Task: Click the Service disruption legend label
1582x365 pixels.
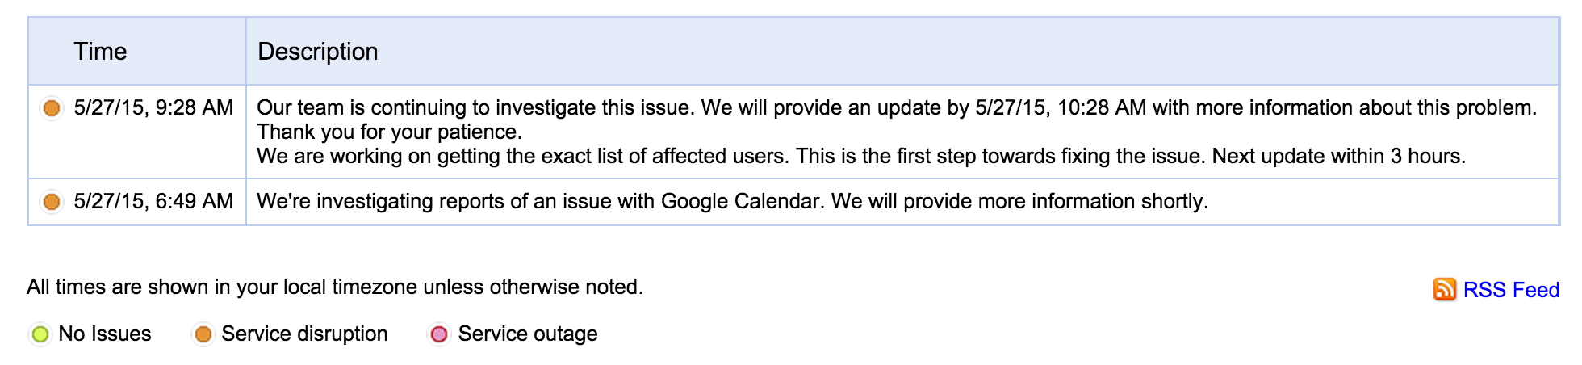Action: click(304, 334)
